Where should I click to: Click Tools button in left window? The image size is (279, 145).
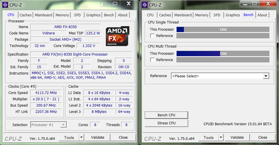[x=69, y=137]
